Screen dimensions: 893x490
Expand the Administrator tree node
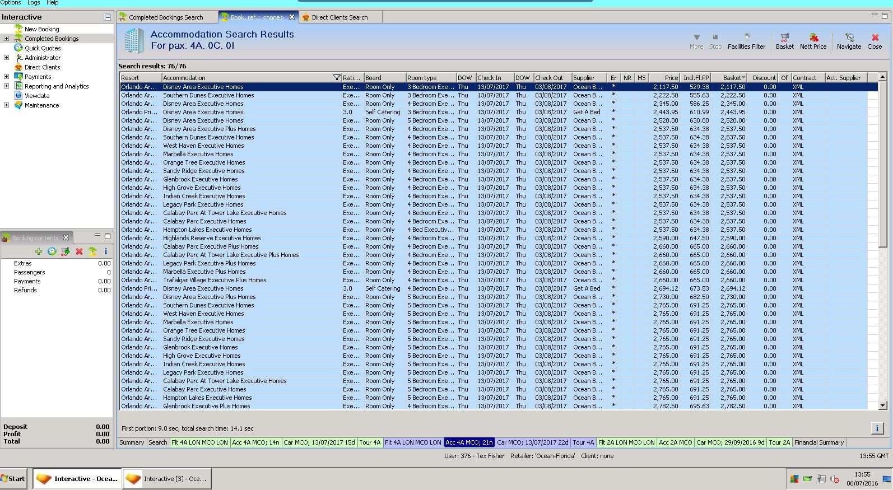tap(7, 58)
